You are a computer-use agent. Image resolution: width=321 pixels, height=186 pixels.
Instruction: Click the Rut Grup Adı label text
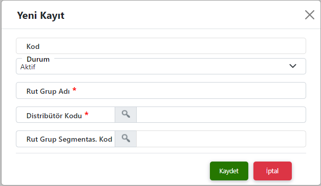(x=48, y=91)
